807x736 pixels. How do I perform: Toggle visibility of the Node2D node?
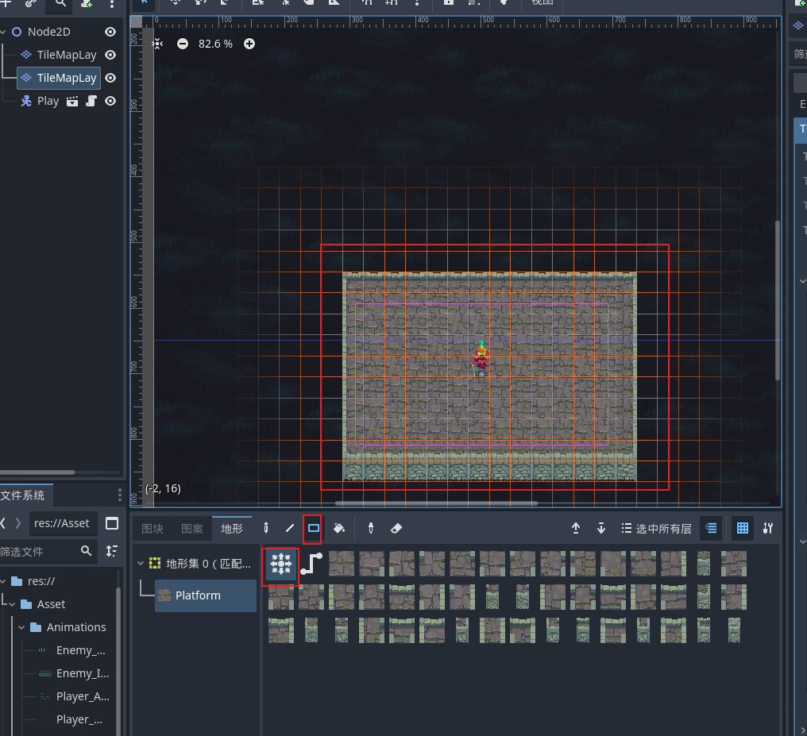coord(110,32)
